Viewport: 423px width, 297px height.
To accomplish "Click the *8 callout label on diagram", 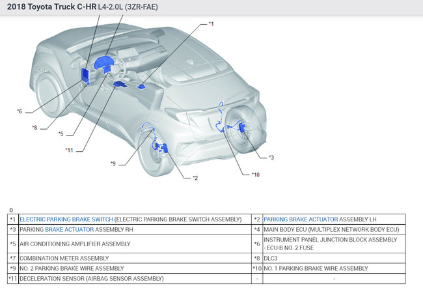I will tap(34, 128).
